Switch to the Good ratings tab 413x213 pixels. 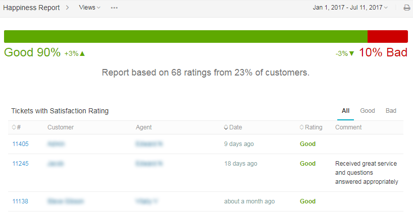[x=367, y=111]
